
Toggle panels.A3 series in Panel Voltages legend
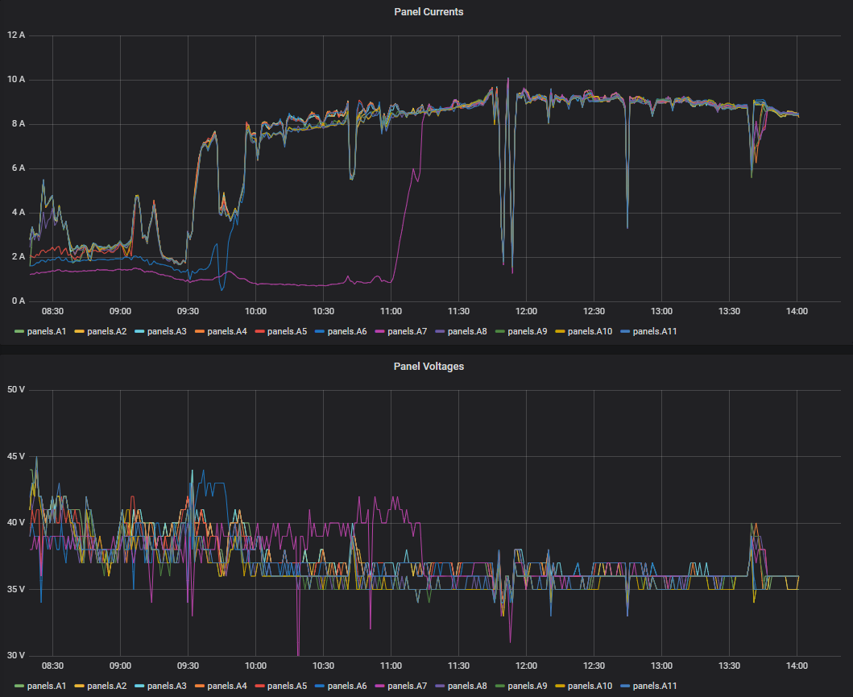pos(168,686)
